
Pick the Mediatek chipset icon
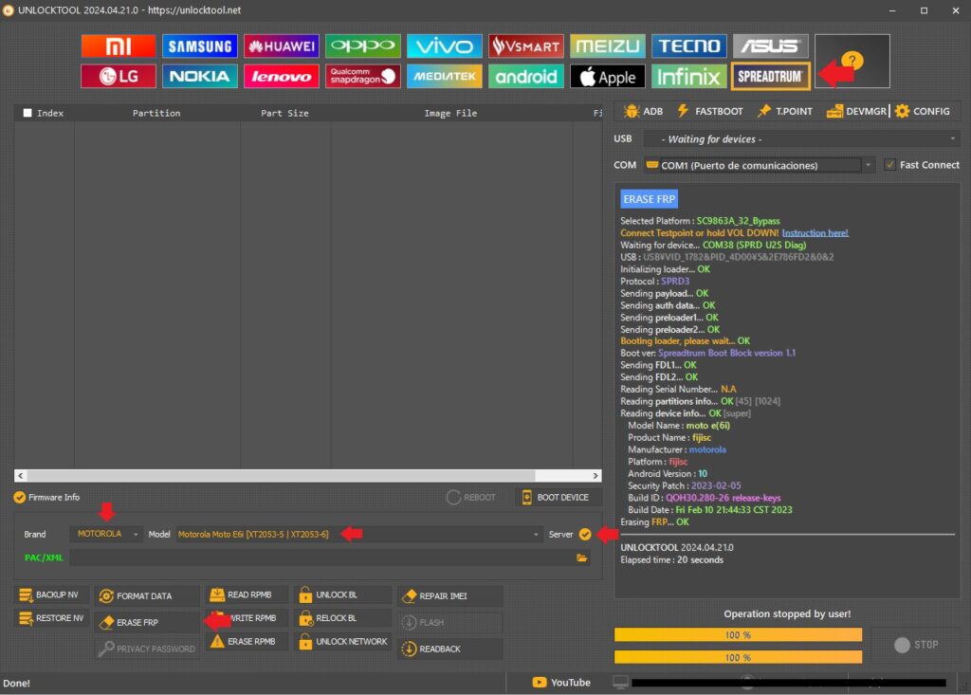tap(445, 76)
